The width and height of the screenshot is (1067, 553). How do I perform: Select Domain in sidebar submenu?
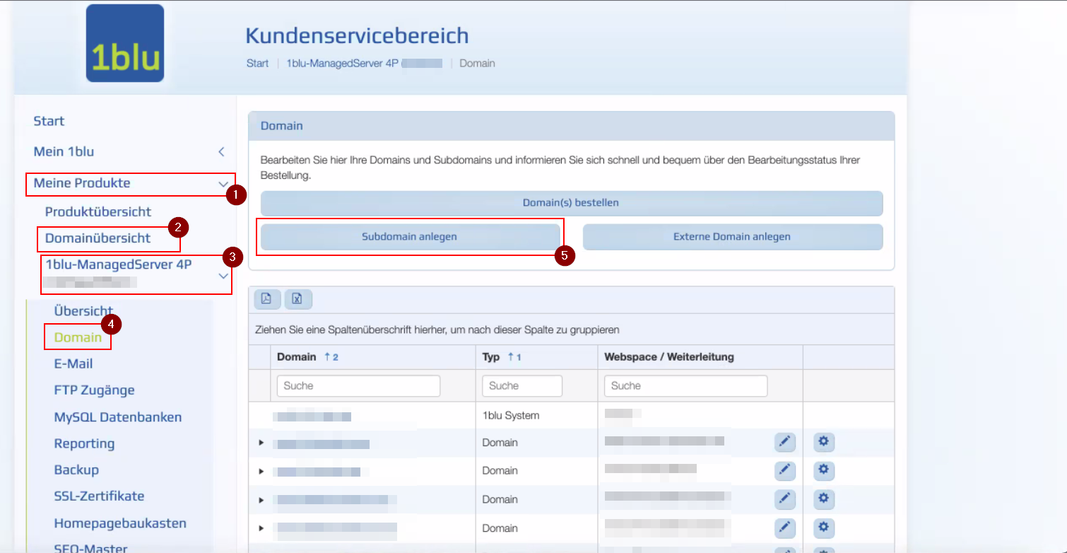[78, 337]
